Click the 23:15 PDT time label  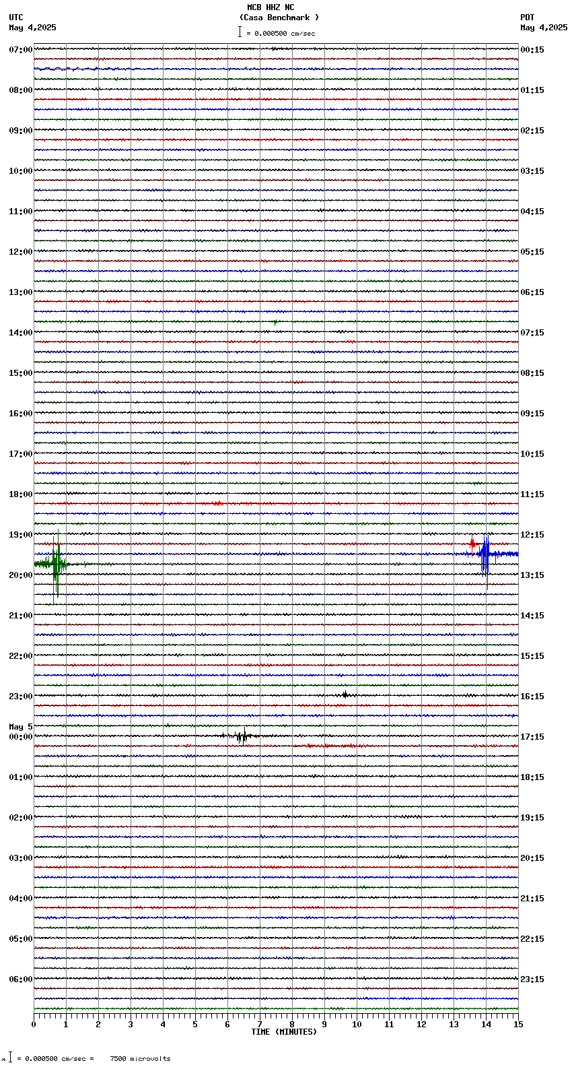pos(532,979)
